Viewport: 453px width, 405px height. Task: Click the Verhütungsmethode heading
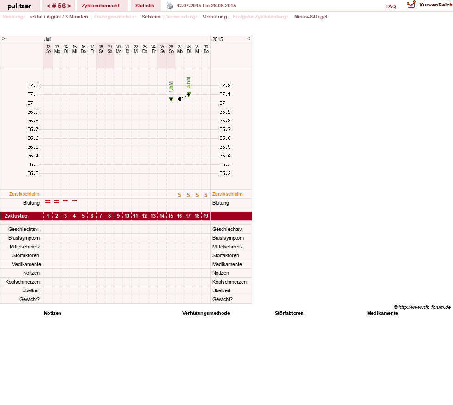(206, 313)
